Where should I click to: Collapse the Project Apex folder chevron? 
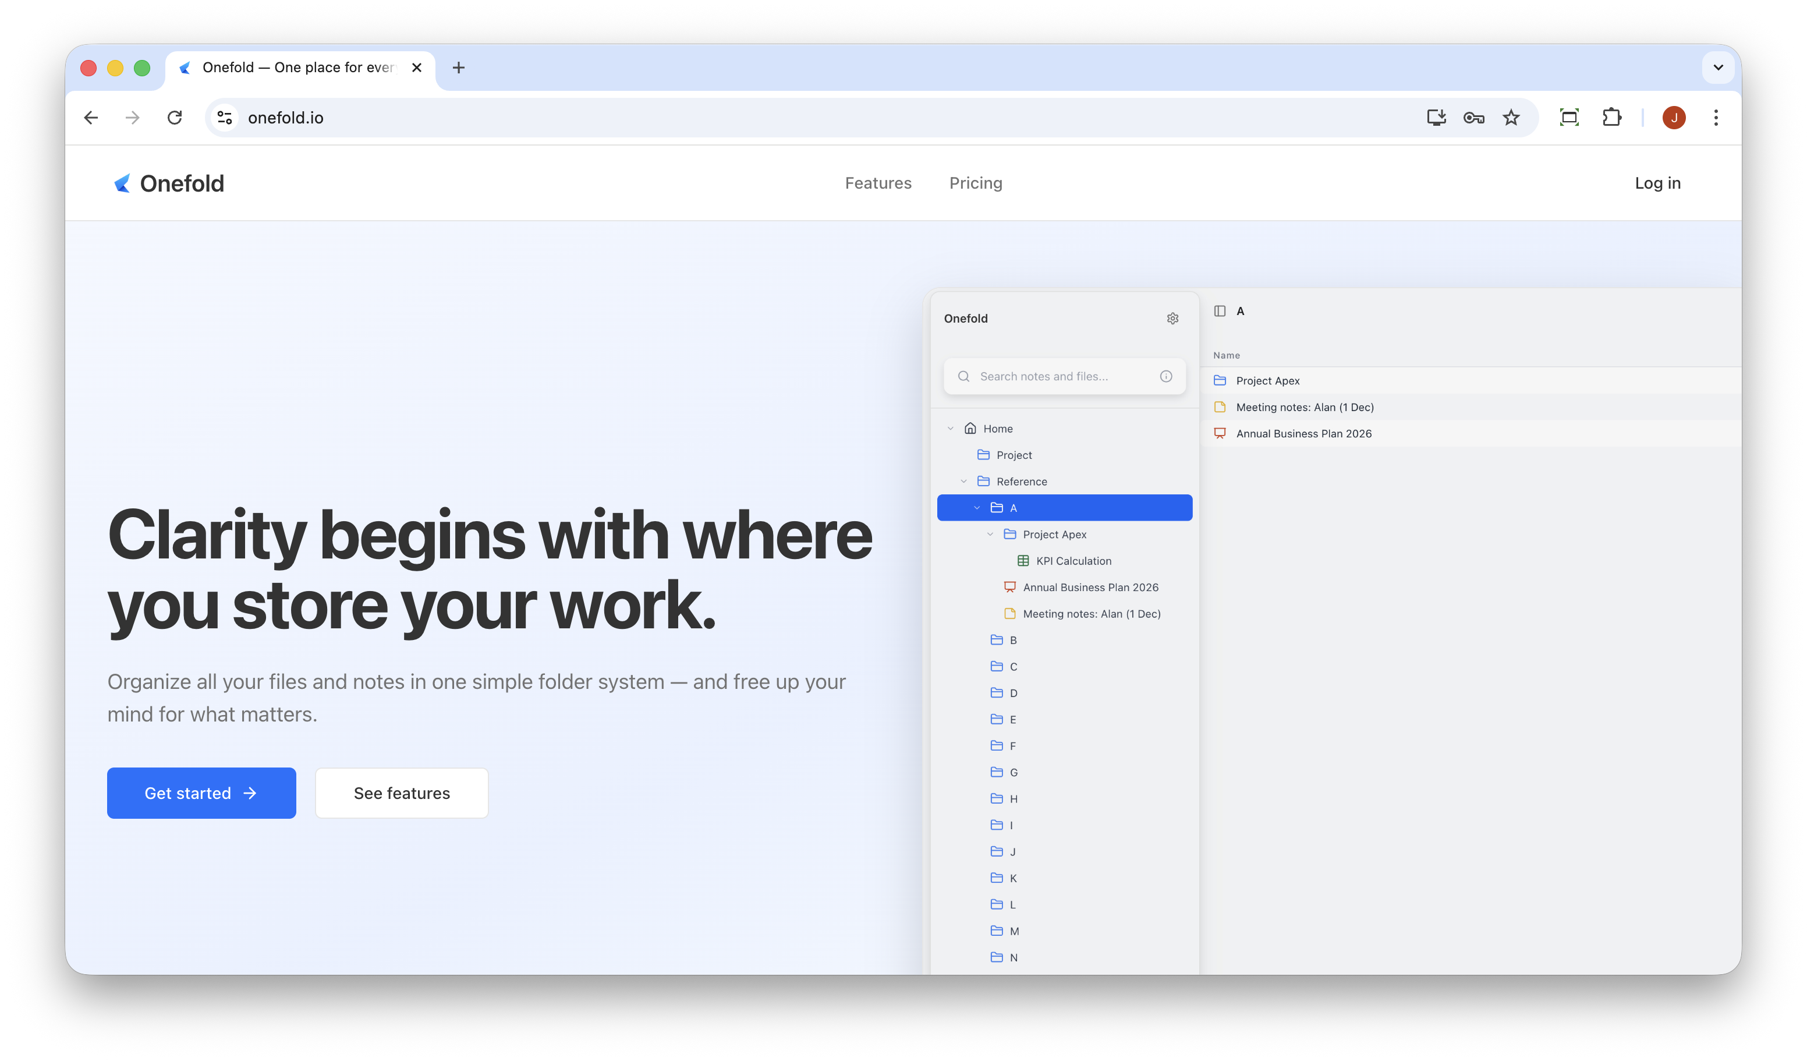(x=990, y=535)
